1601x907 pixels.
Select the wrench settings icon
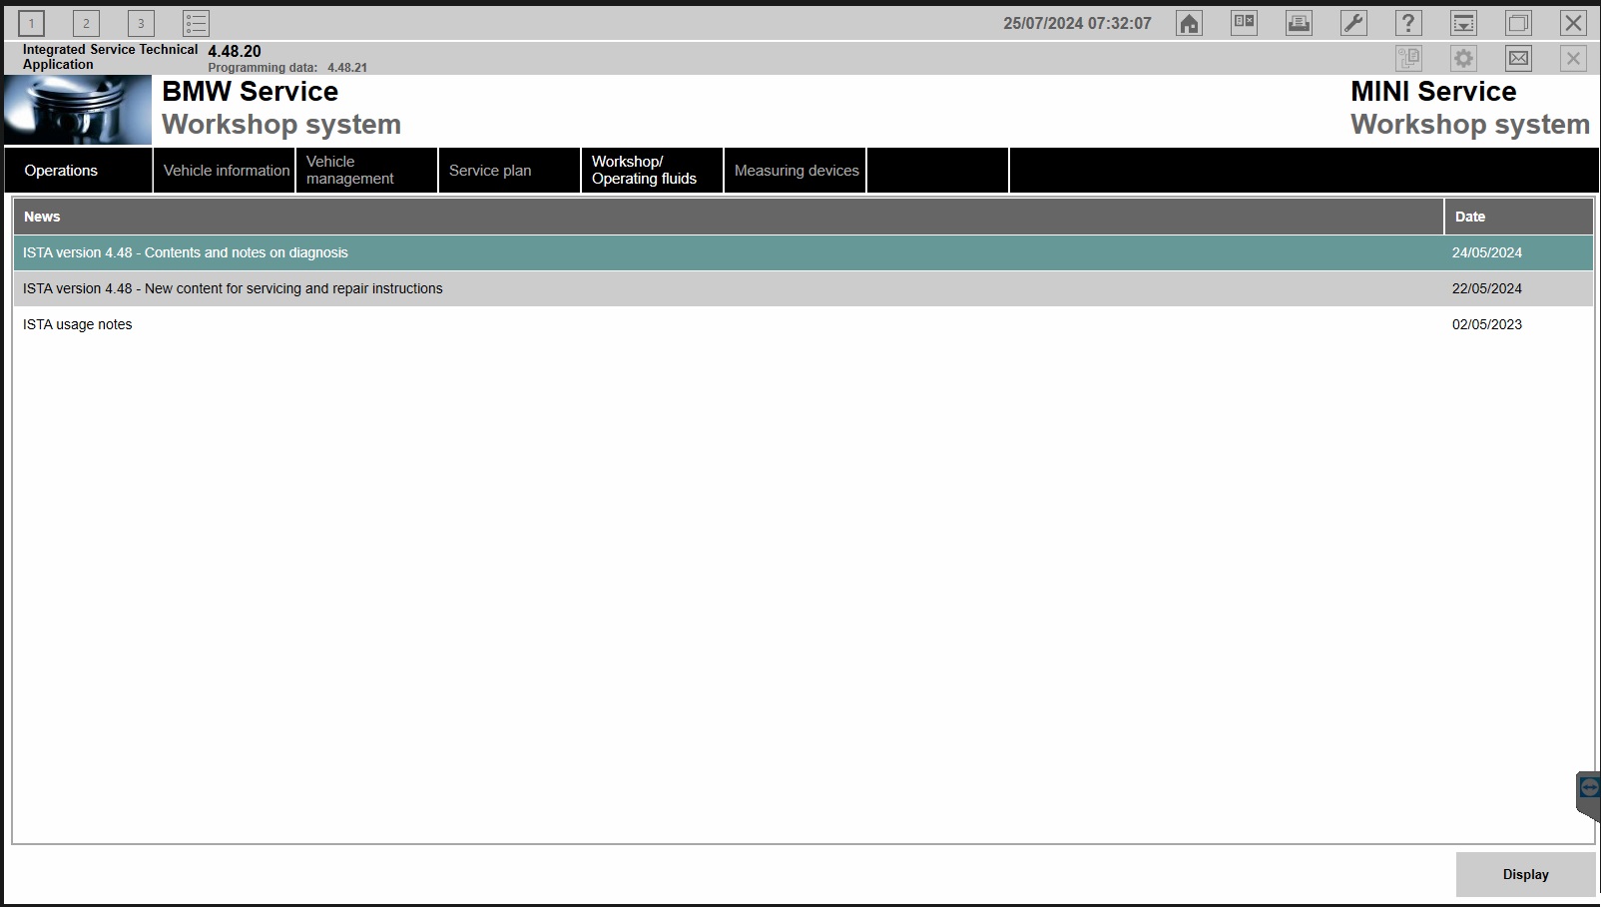click(x=1353, y=22)
